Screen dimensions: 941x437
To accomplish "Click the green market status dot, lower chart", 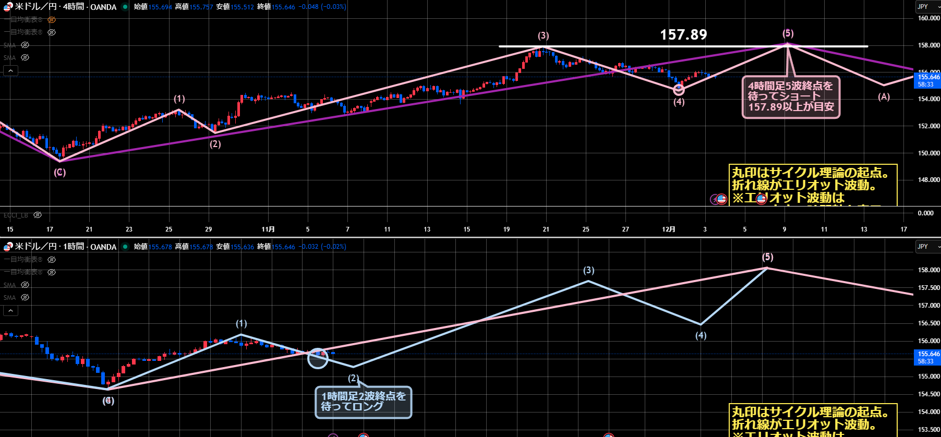I will (125, 247).
